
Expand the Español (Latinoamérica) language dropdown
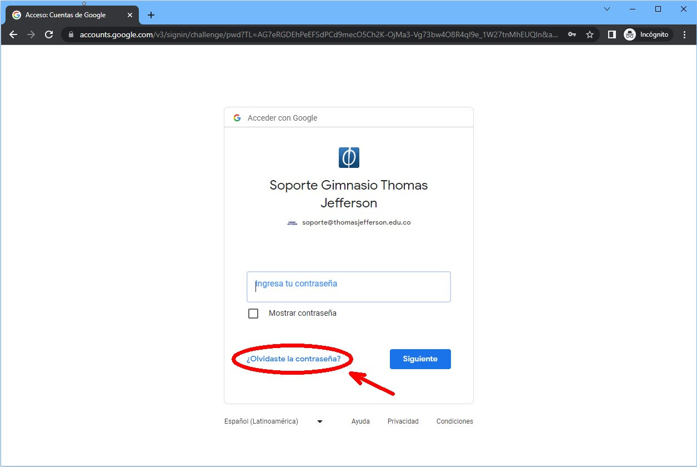pos(273,421)
